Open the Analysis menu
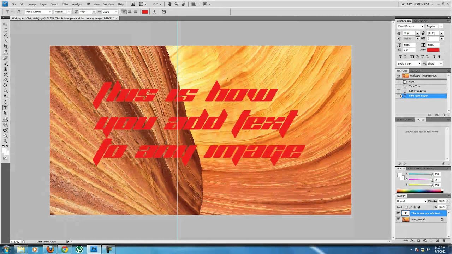This screenshot has width=452, height=254. (x=77, y=4)
